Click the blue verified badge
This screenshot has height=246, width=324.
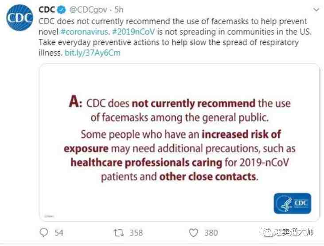pos(61,10)
